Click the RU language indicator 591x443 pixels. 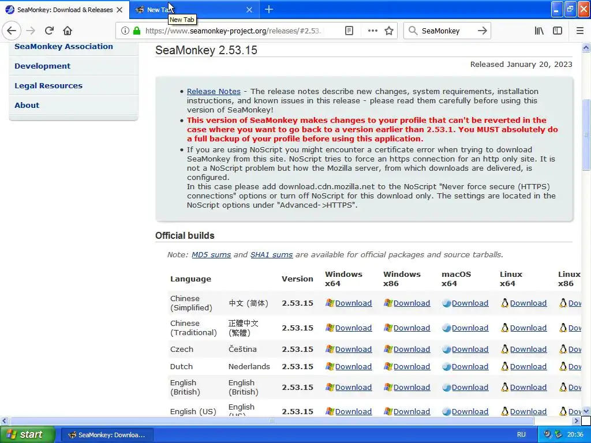point(521,434)
